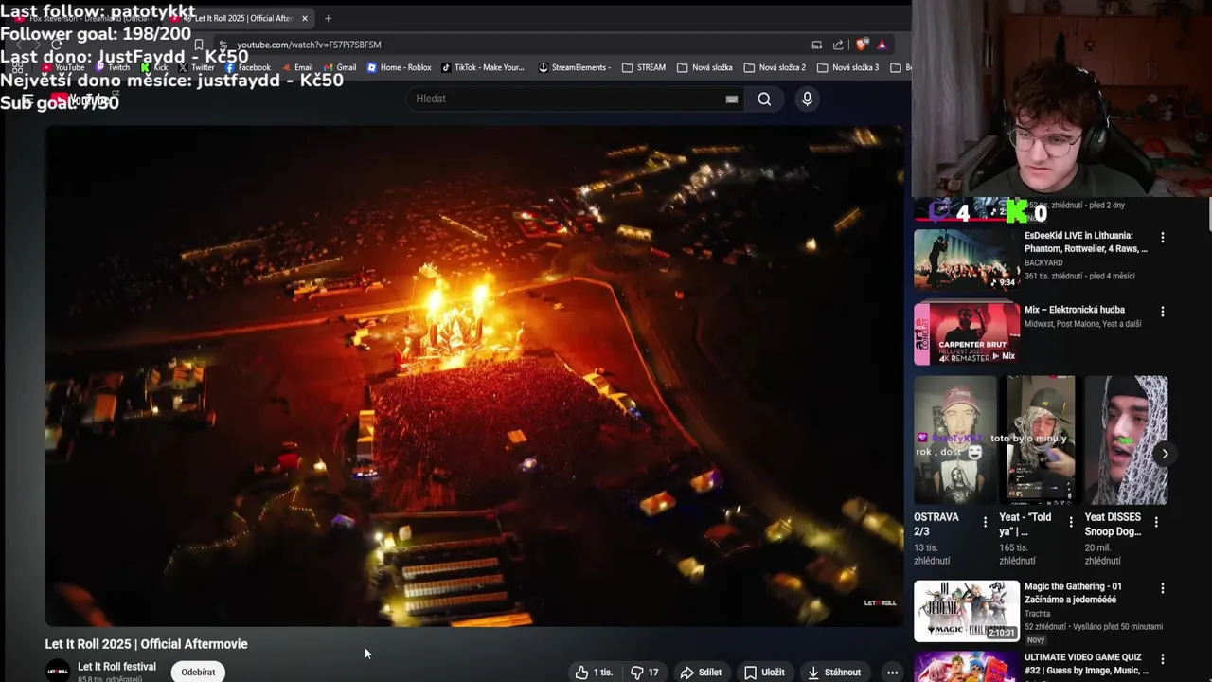Like the video with thumbs-up button
This screenshot has height=682, width=1212.
click(595, 672)
